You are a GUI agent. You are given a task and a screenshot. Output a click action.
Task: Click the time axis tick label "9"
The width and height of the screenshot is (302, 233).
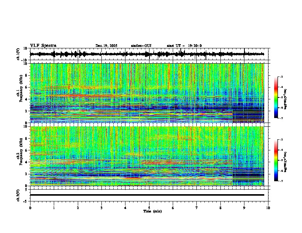(x=244, y=208)
